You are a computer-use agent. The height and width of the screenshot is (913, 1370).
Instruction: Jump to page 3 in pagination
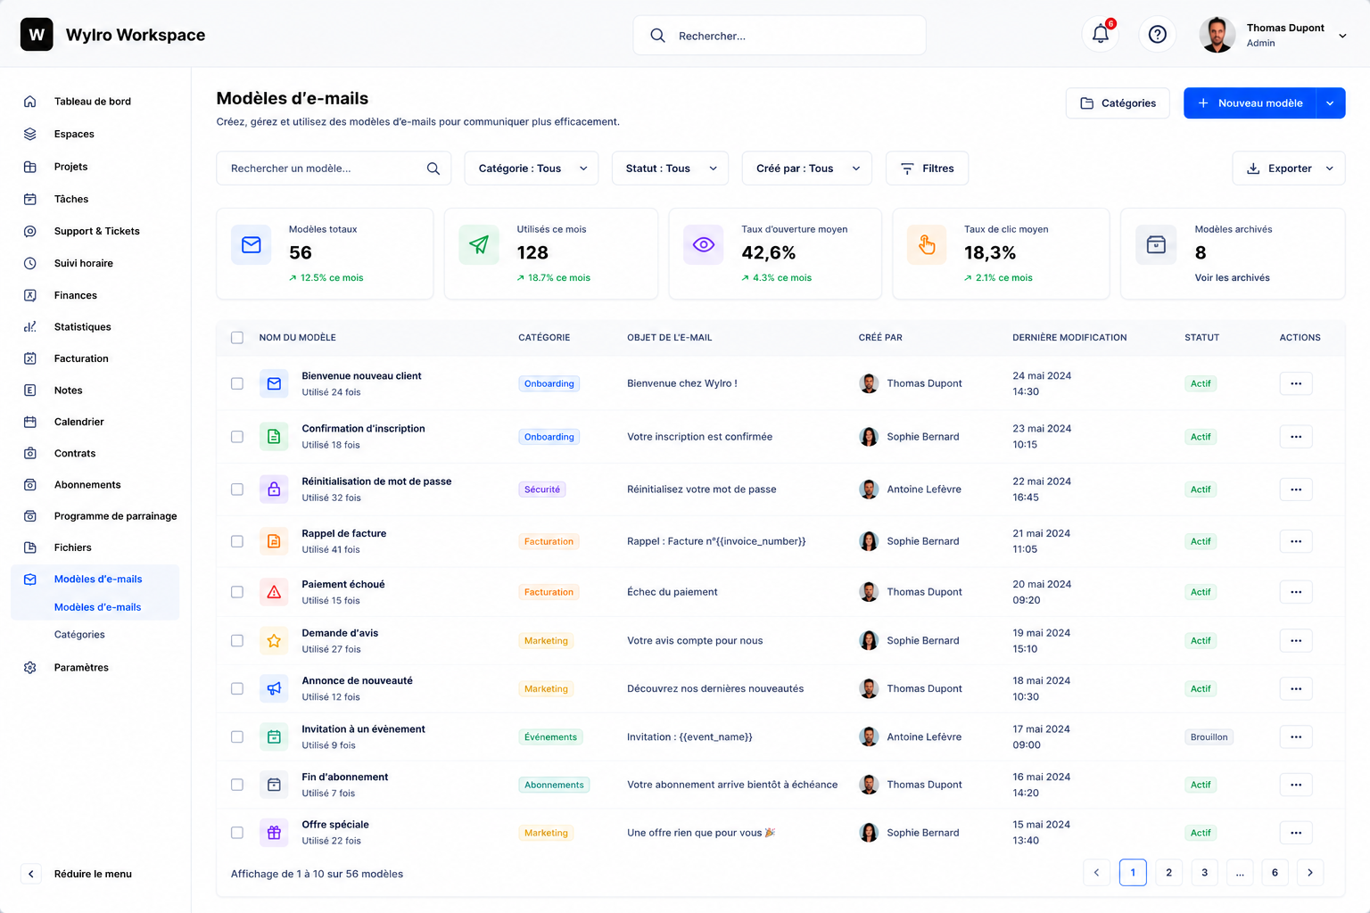coord(1204,873)
